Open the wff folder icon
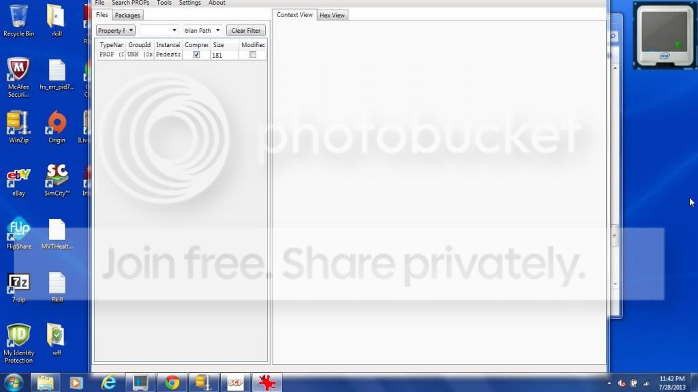Viewport: 698px width, 392px height. [x=57, y=340]
